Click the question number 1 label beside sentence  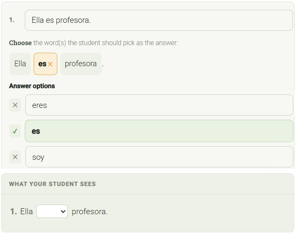[x=12, y=20]
